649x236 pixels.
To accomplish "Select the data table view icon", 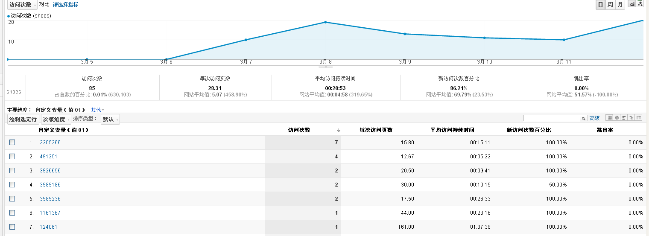I will tap(610, 118).
